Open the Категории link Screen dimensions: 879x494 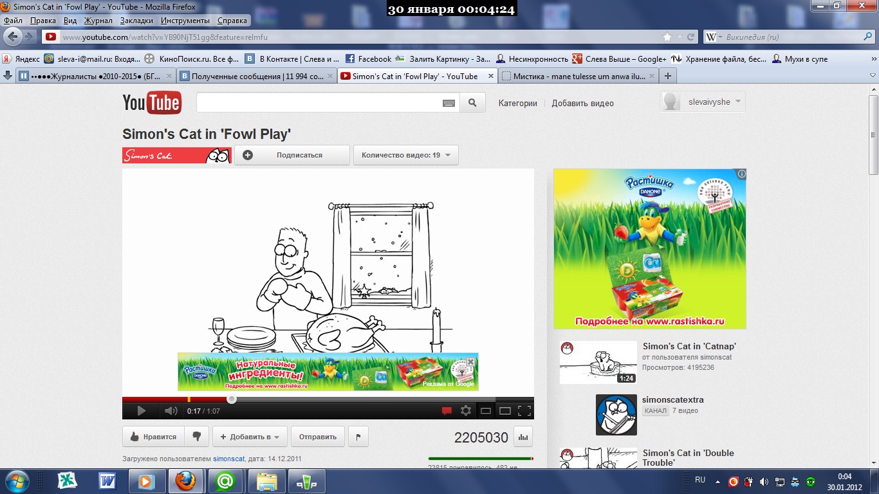(517, 103)
